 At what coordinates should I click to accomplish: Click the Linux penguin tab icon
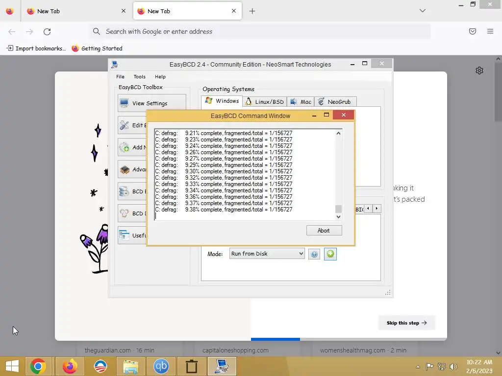(249, 102)
